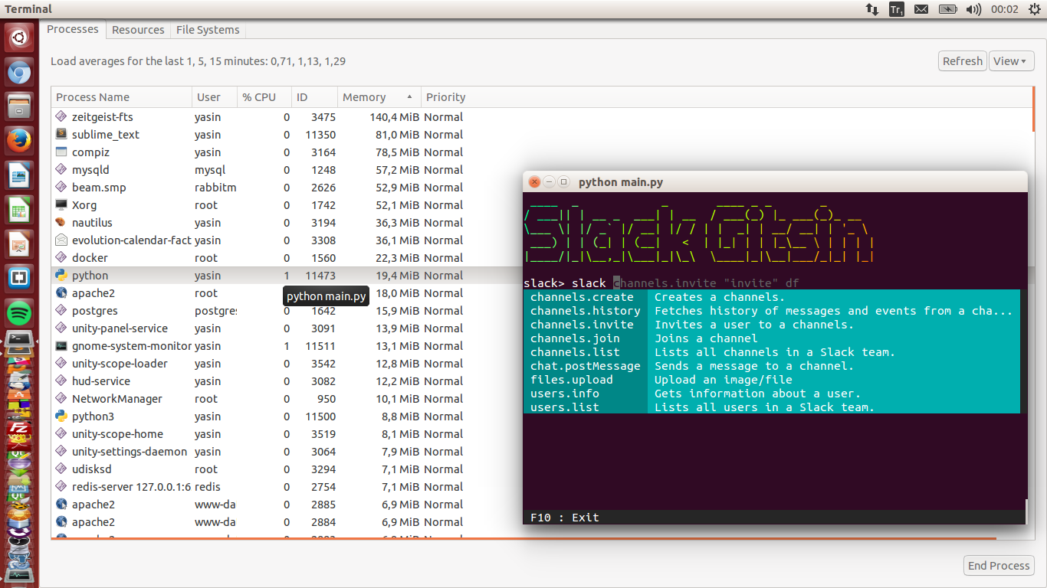This screenshot has width=1047, height=588.
Task: Click the End Process button
Action: [x=999, y=566]
